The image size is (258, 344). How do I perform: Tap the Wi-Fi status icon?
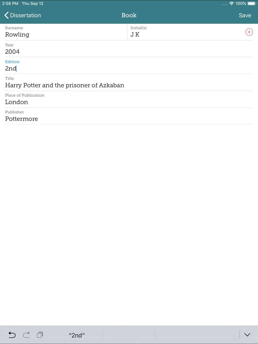[231, 4]
